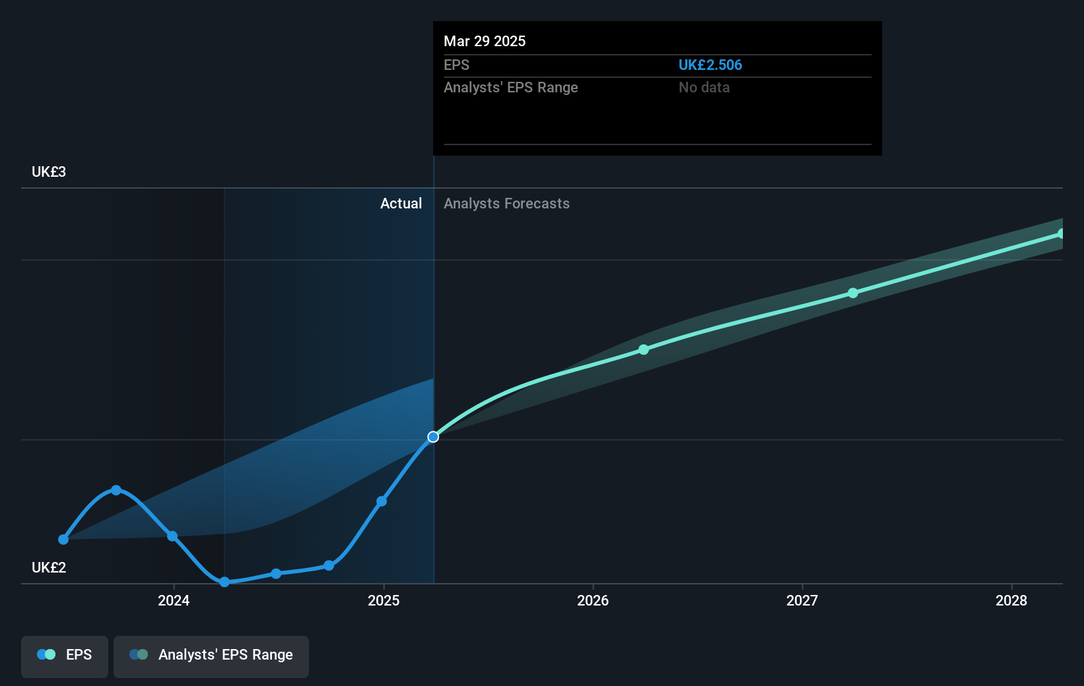Image resolution: width=1084 pixels, height=686 pixels.
Task: Switch to the Actual section label
Action: [401, 203]
